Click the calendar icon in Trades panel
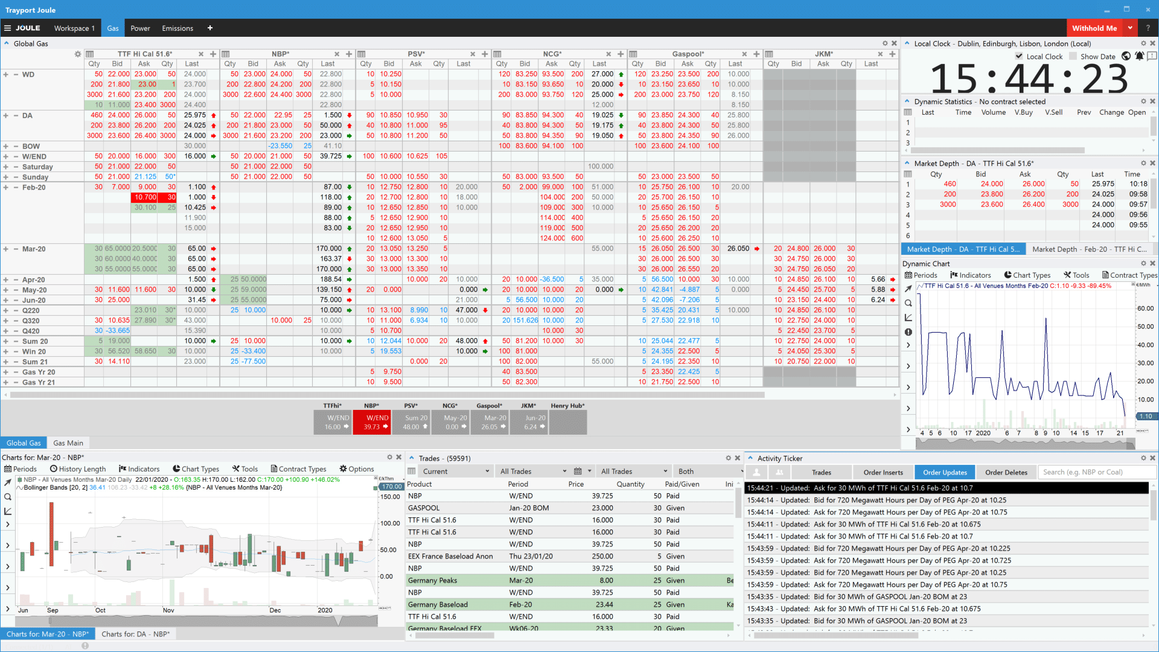 point(578,471)
